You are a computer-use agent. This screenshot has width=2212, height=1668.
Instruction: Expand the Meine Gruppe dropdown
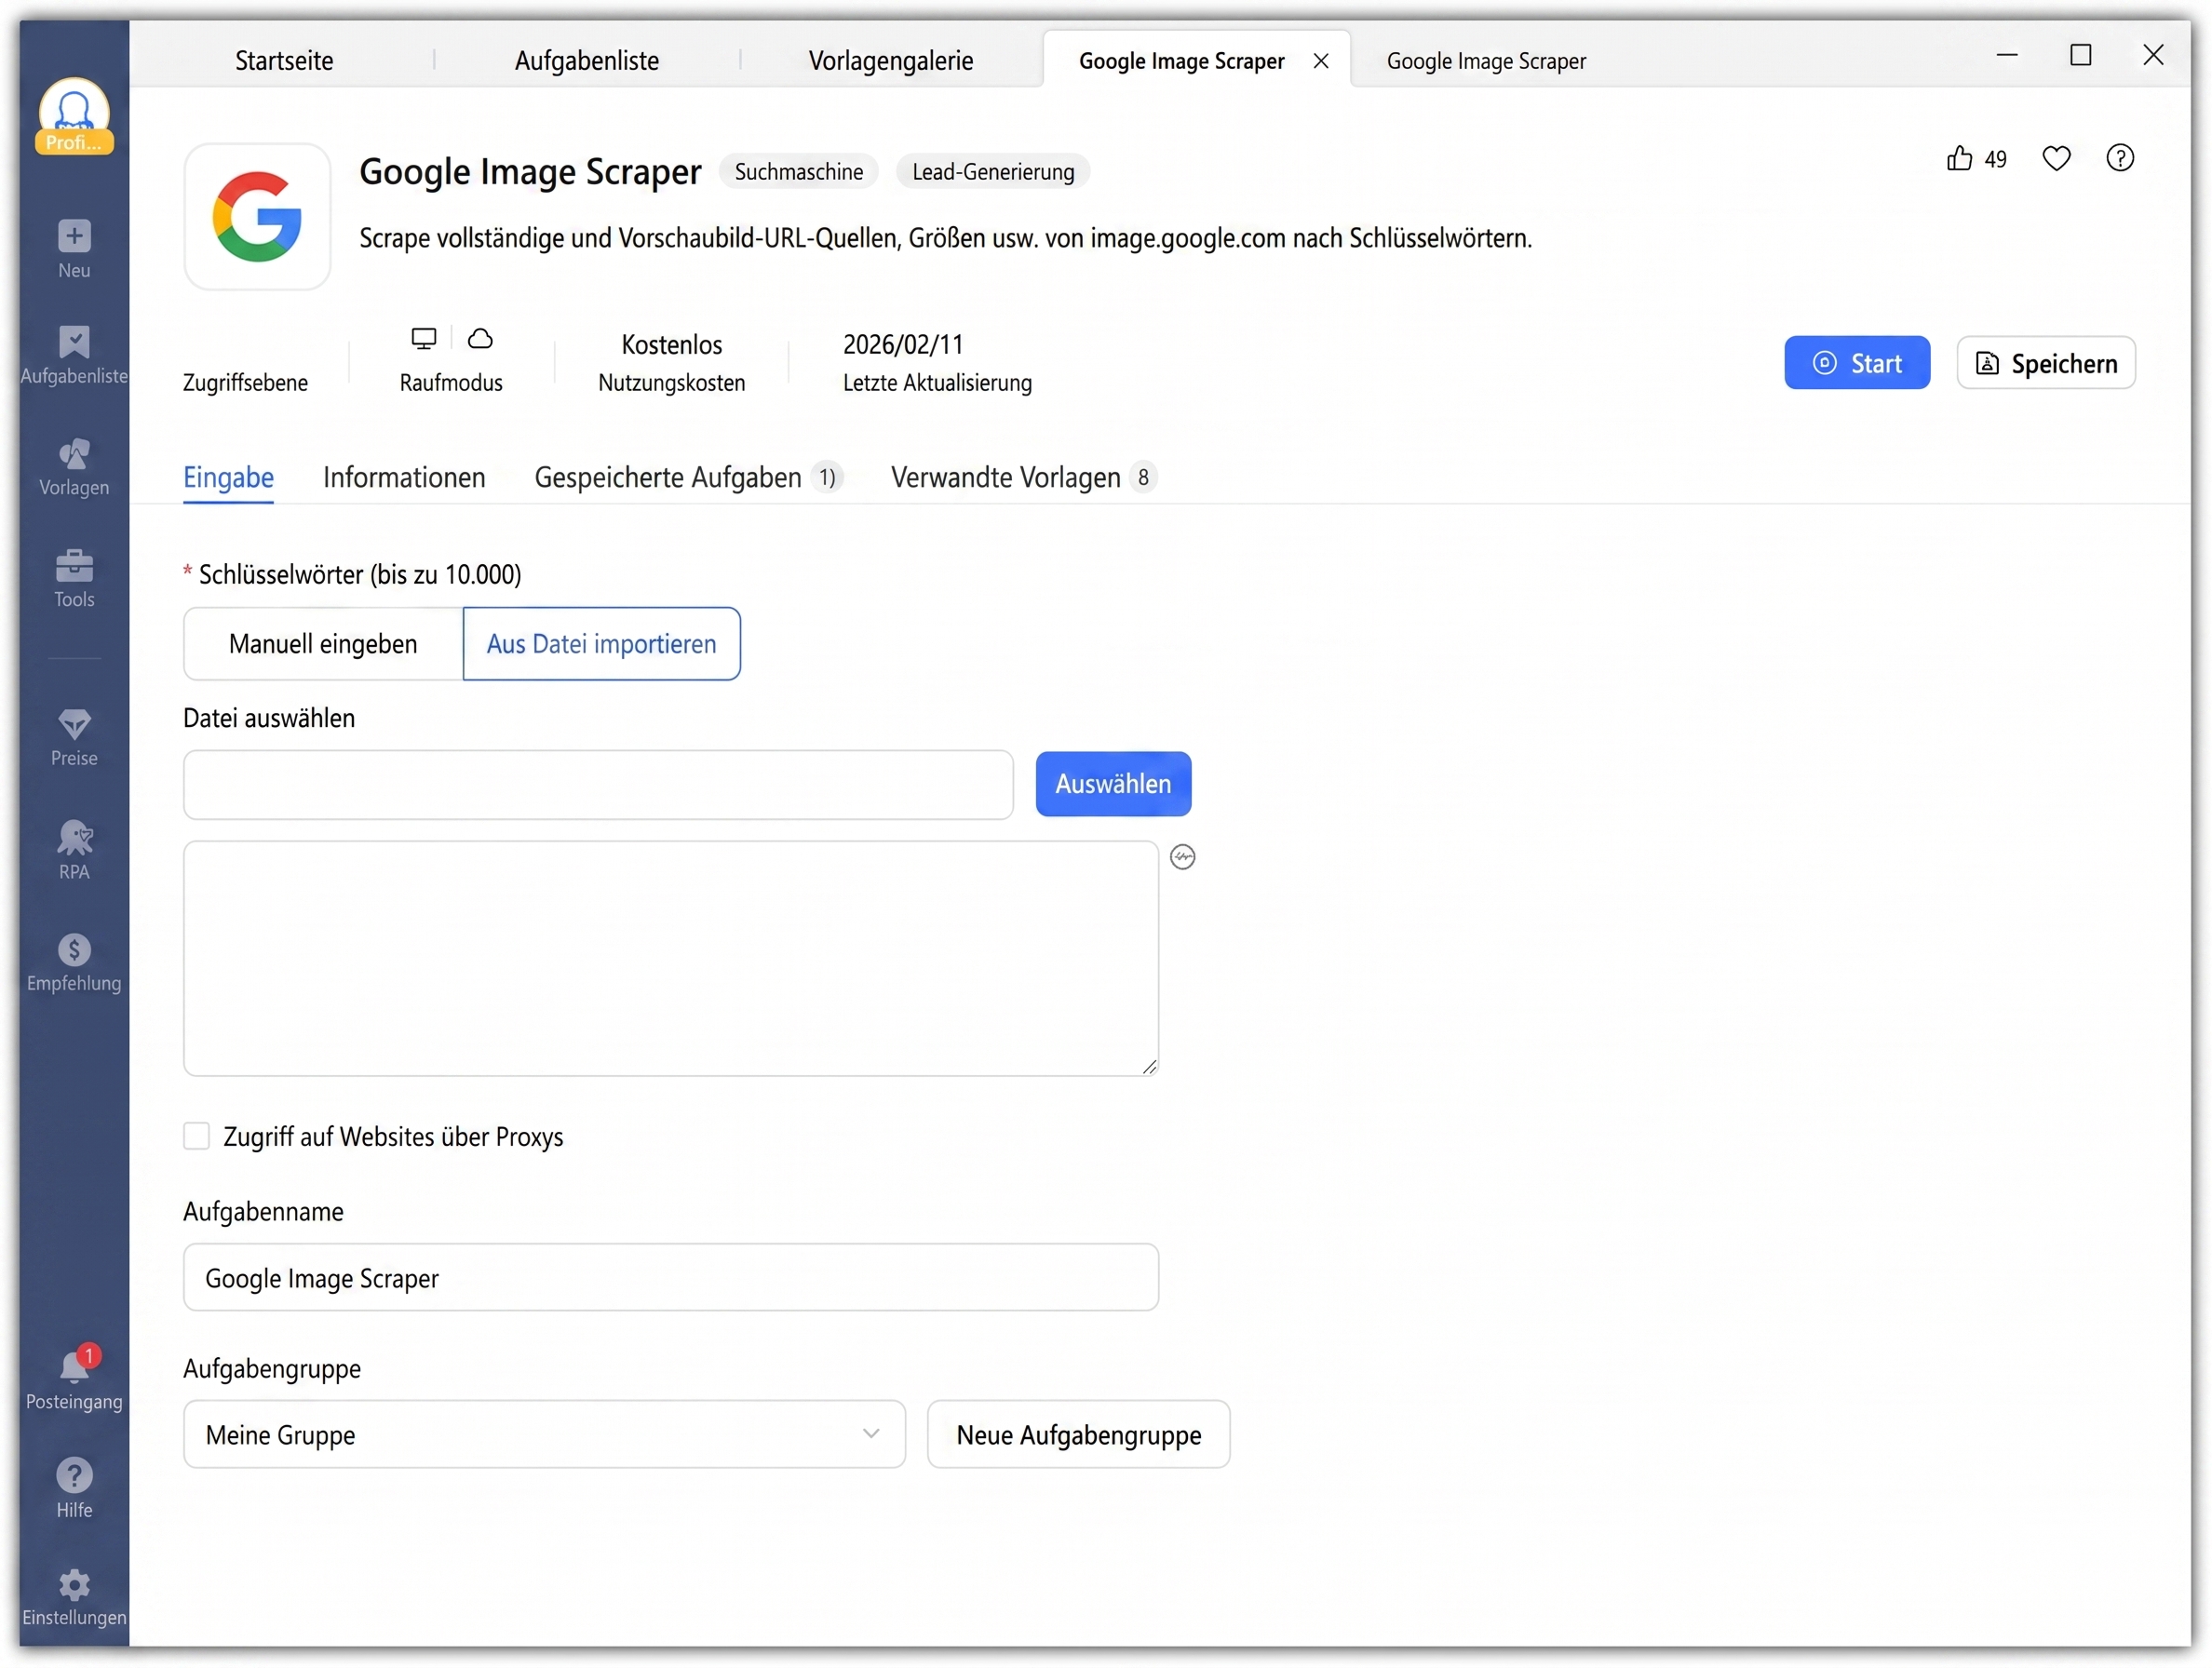544,1434
